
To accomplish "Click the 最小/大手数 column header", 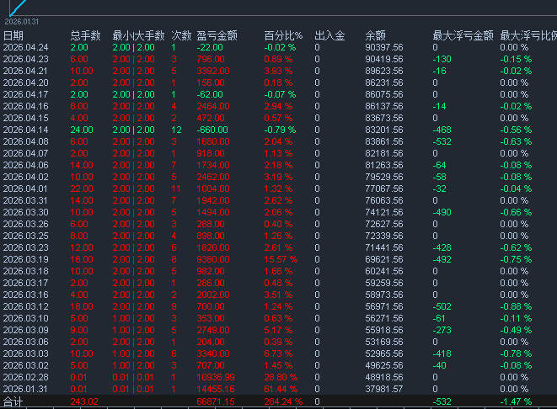I will click(x=138, y=36).
